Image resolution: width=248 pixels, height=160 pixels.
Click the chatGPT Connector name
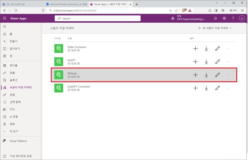pyautogui.click(x=79, y=86)
